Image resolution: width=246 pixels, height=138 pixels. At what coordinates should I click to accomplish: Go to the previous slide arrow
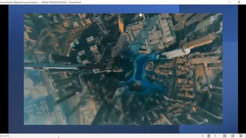[203, 136]
